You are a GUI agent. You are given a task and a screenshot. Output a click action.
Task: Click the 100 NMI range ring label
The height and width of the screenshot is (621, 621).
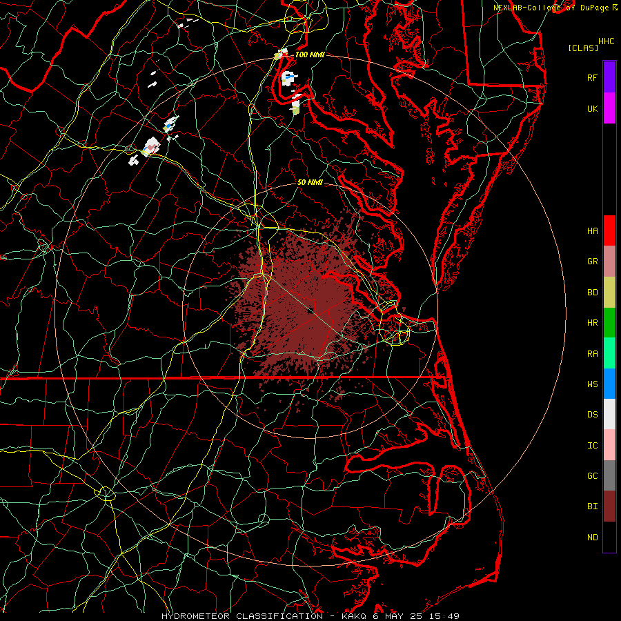pyautogui.click(x=310, y=55)
